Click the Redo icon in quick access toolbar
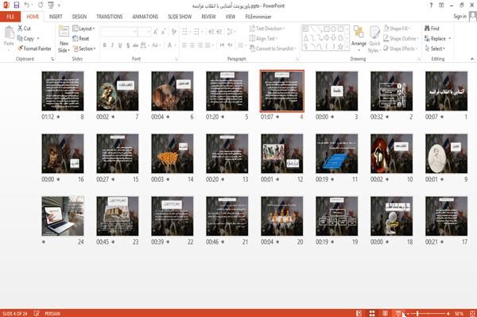This screenshot has height=317, width=477. (x=41, y=5)
